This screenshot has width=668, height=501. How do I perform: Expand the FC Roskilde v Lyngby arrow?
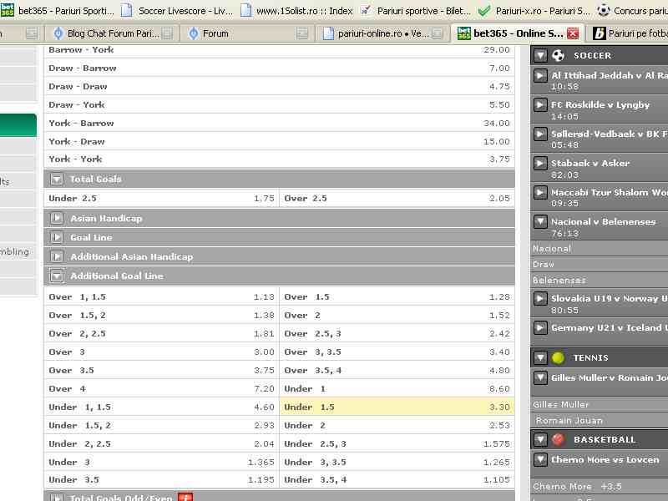tap(540, 105)
